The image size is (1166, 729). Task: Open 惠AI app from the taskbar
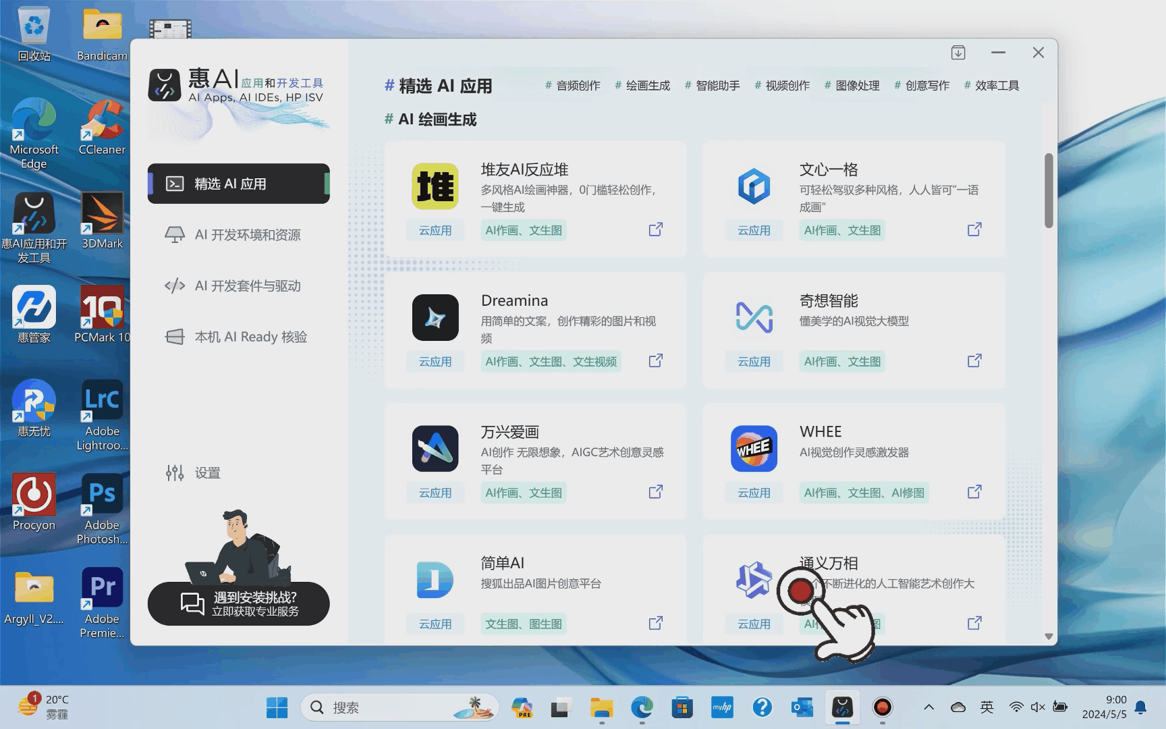[x=842, y=707]
